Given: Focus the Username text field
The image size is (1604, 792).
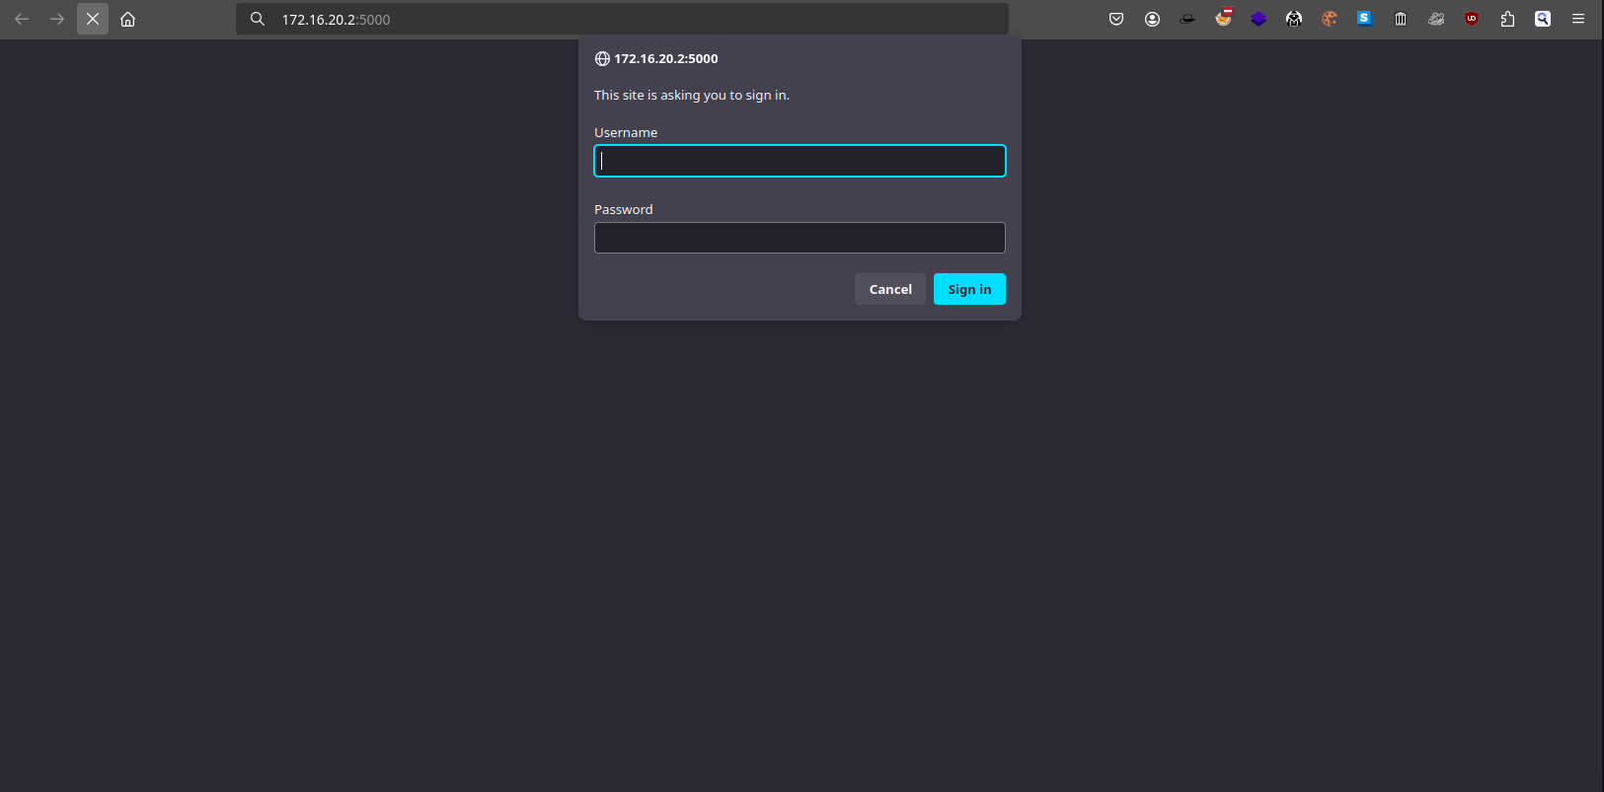Looking at the screenshot, I should [x=800, y=161].
